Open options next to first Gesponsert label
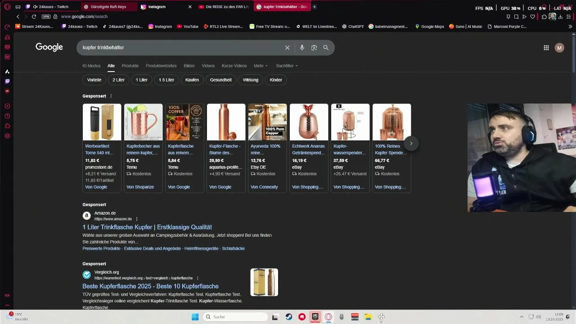Viewport: 576px width, 324px height. 111,96
